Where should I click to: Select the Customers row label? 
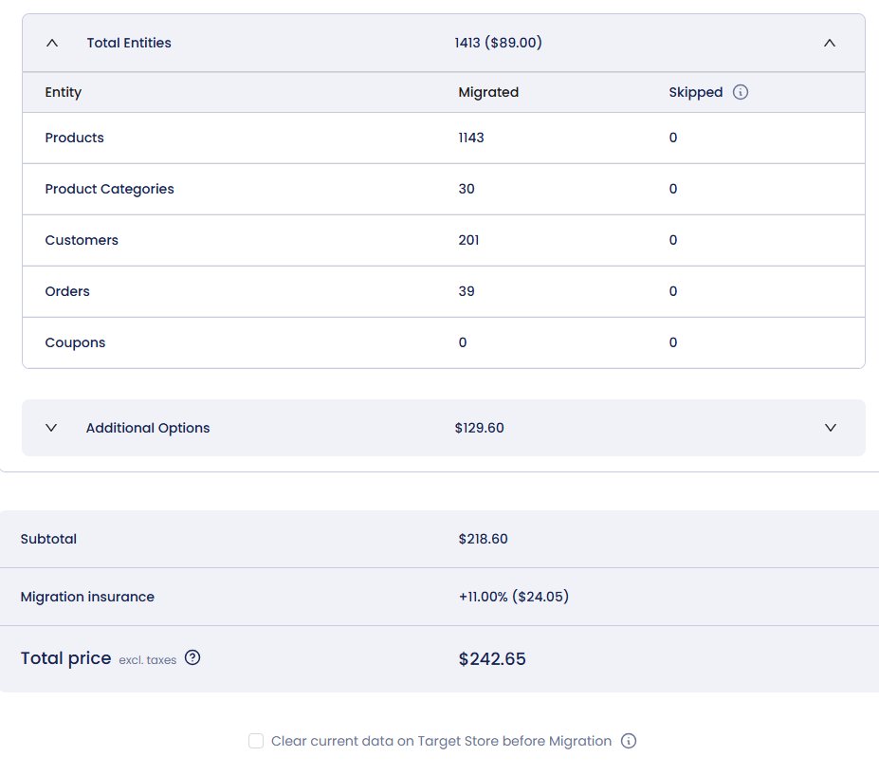82,240
